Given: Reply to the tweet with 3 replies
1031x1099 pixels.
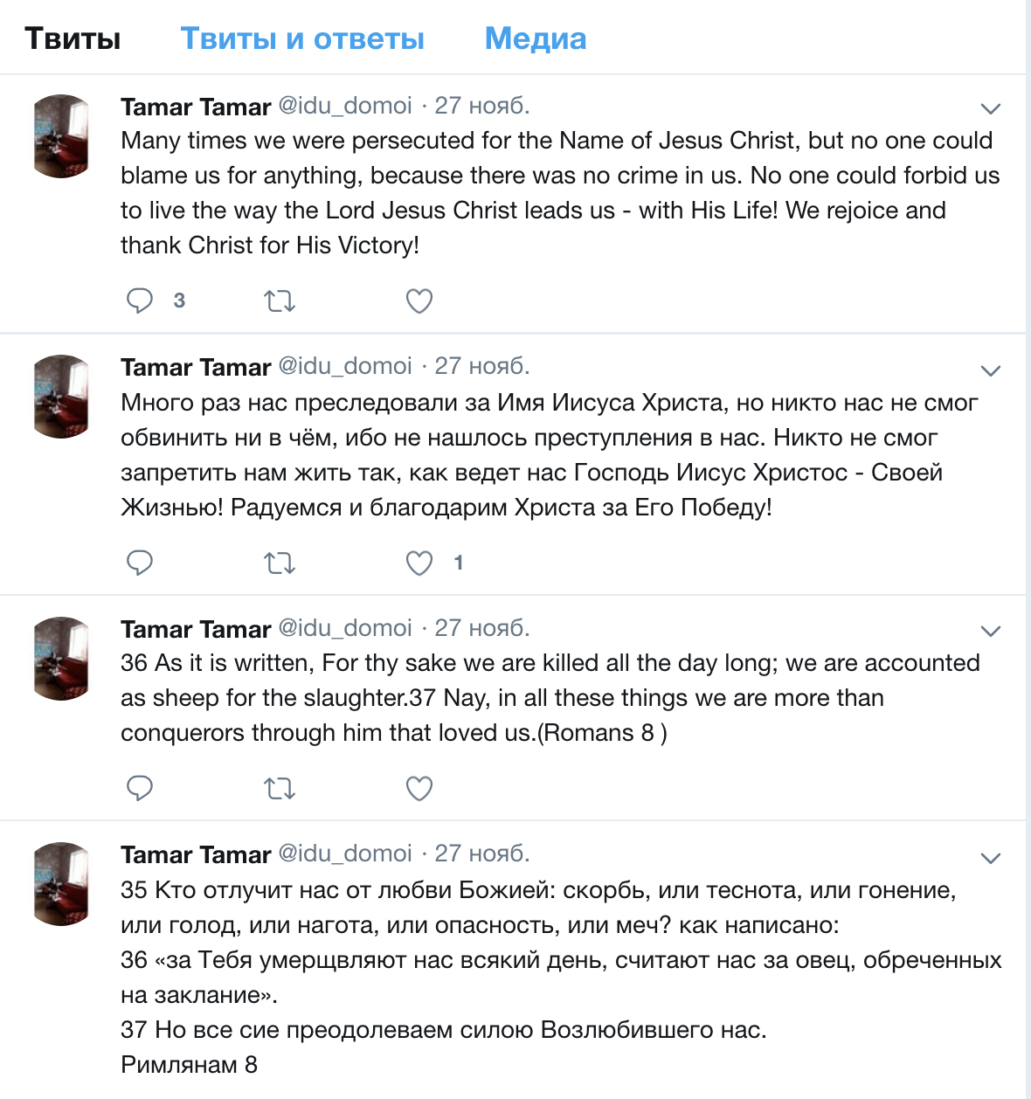Looking at the screenshot, I should [x=140, y=301].
